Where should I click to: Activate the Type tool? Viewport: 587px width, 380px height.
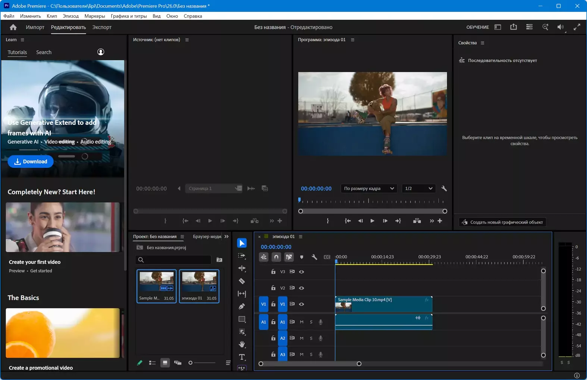pos(242,357)
